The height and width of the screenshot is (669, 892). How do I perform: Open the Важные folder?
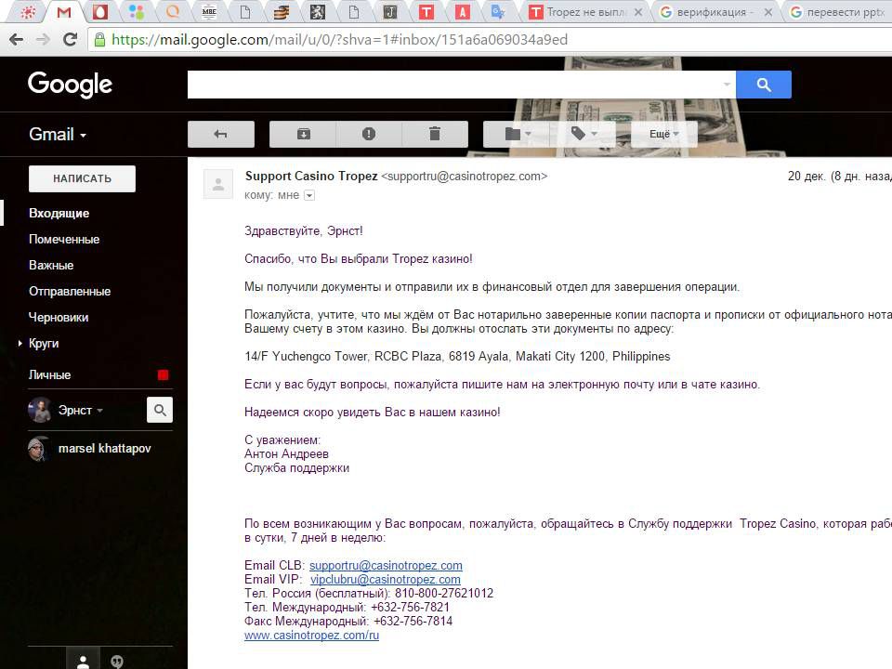[51, 266]
